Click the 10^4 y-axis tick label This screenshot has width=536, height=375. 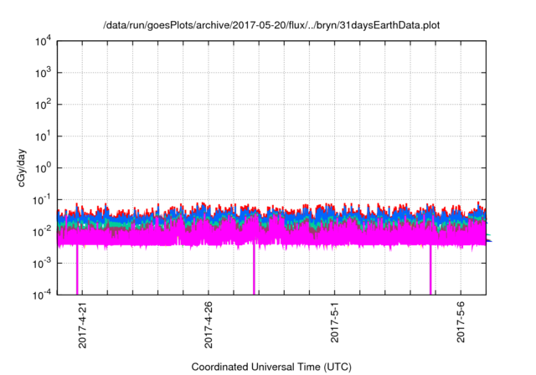[x=44, y=42]
